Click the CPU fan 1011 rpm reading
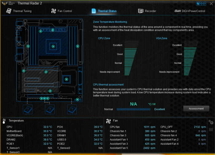This screenshot has height=155, width=215. 150,127
